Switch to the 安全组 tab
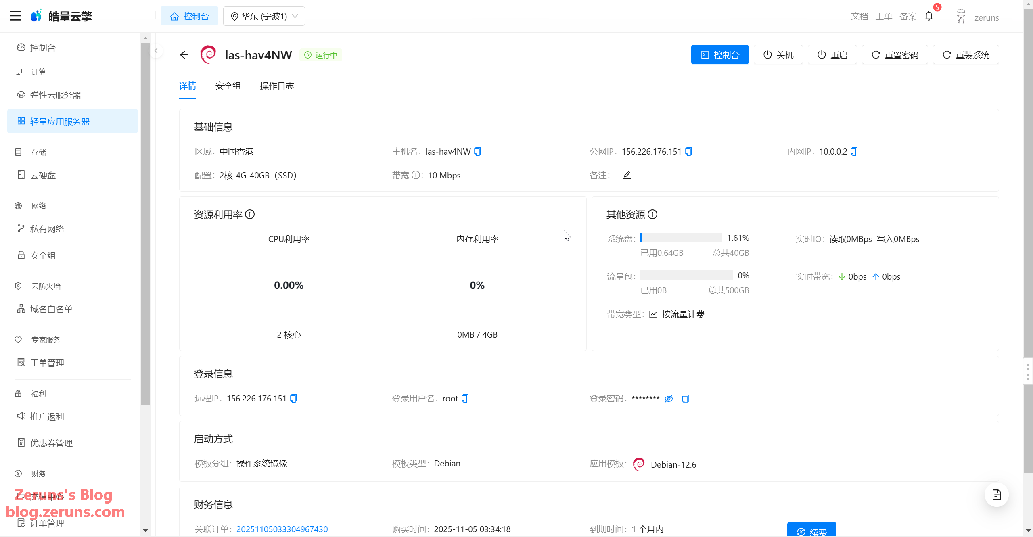Image resolution: width=1033 pixels, height=537 pixels. click(x=228, y=86)
